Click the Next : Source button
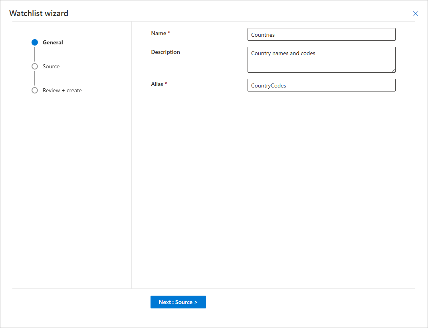This screenshot has width=428, height=328. 178,302
